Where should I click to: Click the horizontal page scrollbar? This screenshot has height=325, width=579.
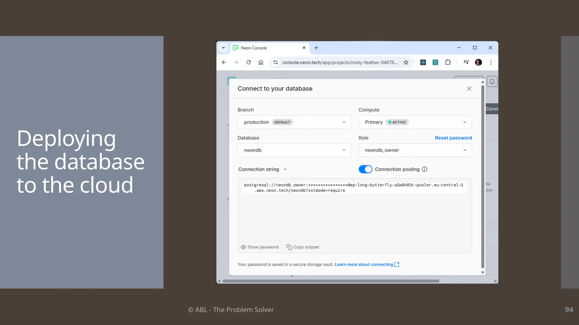point(331,281)
